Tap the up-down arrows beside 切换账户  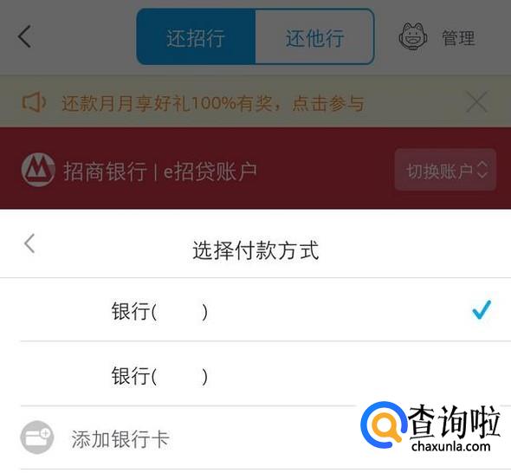pos(482,170)
